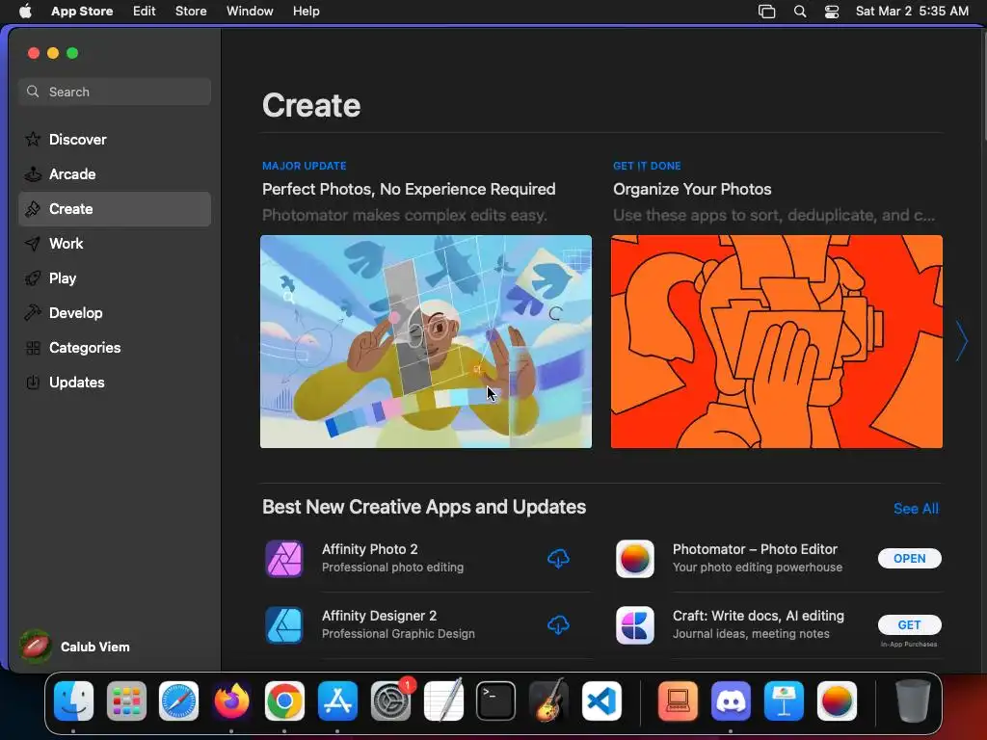Click the Arcade joystick icon
Screen dimensions: 987x740
[x=33, y=174]
